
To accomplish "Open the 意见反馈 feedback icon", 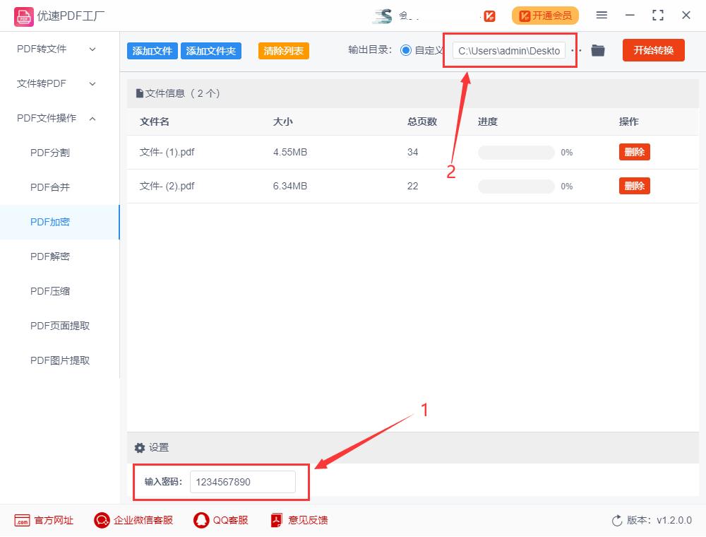I will pyautogui.click(x=276, y=520).
